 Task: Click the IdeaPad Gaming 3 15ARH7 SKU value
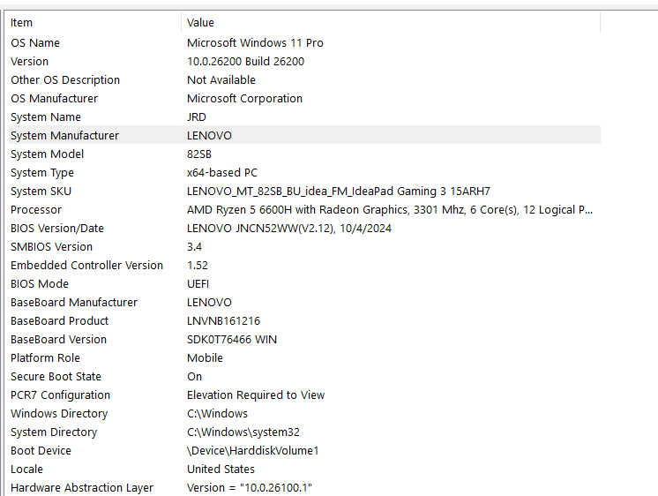point(339,192)
